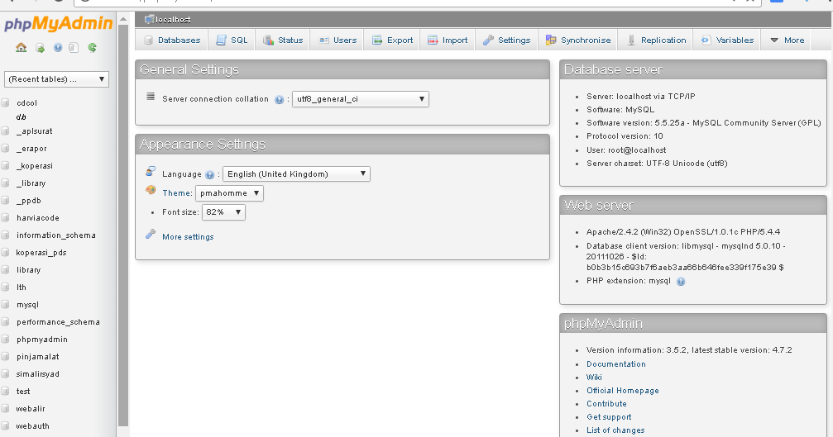Select the performance_schema database
Viewport: 833px width, 437px height.
(58, 322)
